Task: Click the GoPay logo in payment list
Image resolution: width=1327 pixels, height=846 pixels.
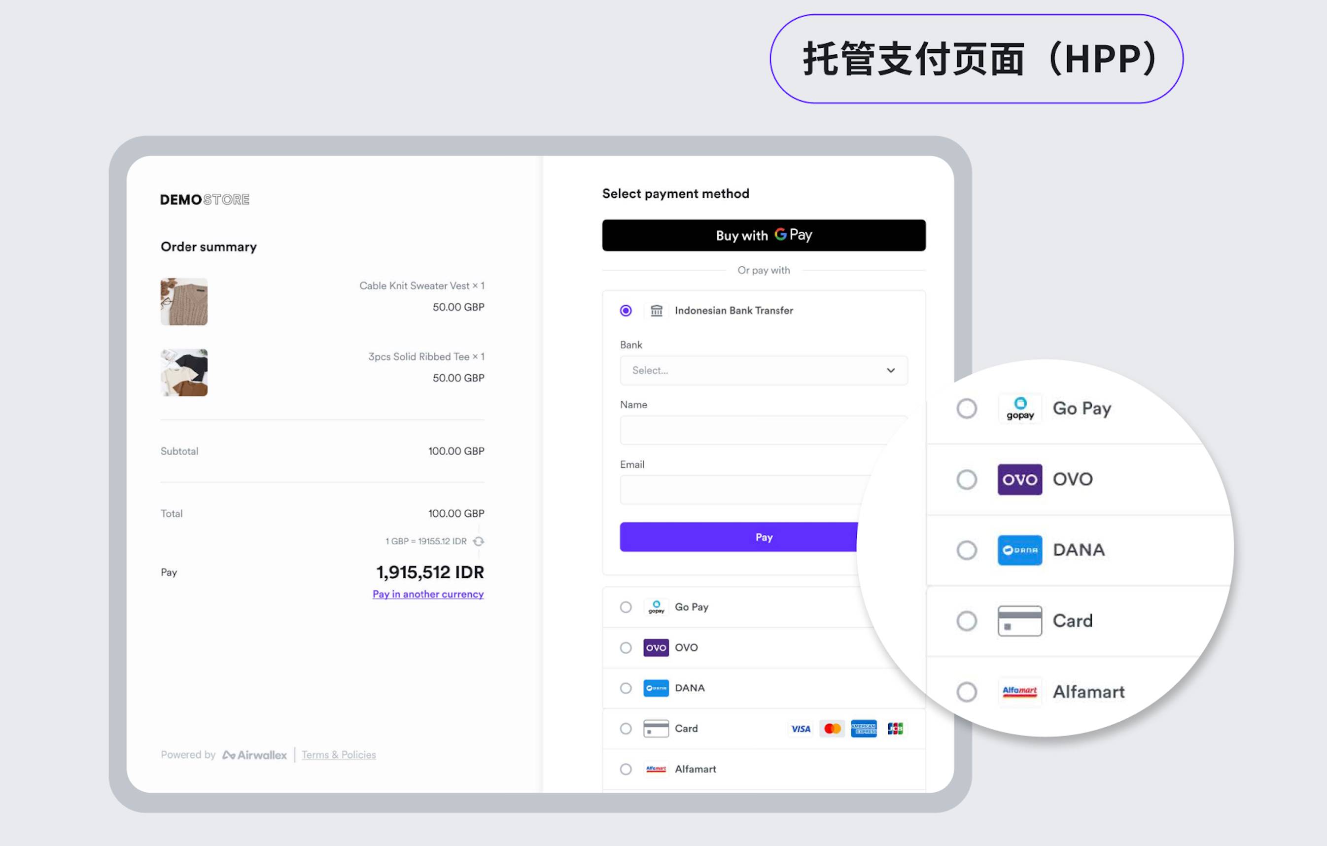Action: tap(656, 607)
